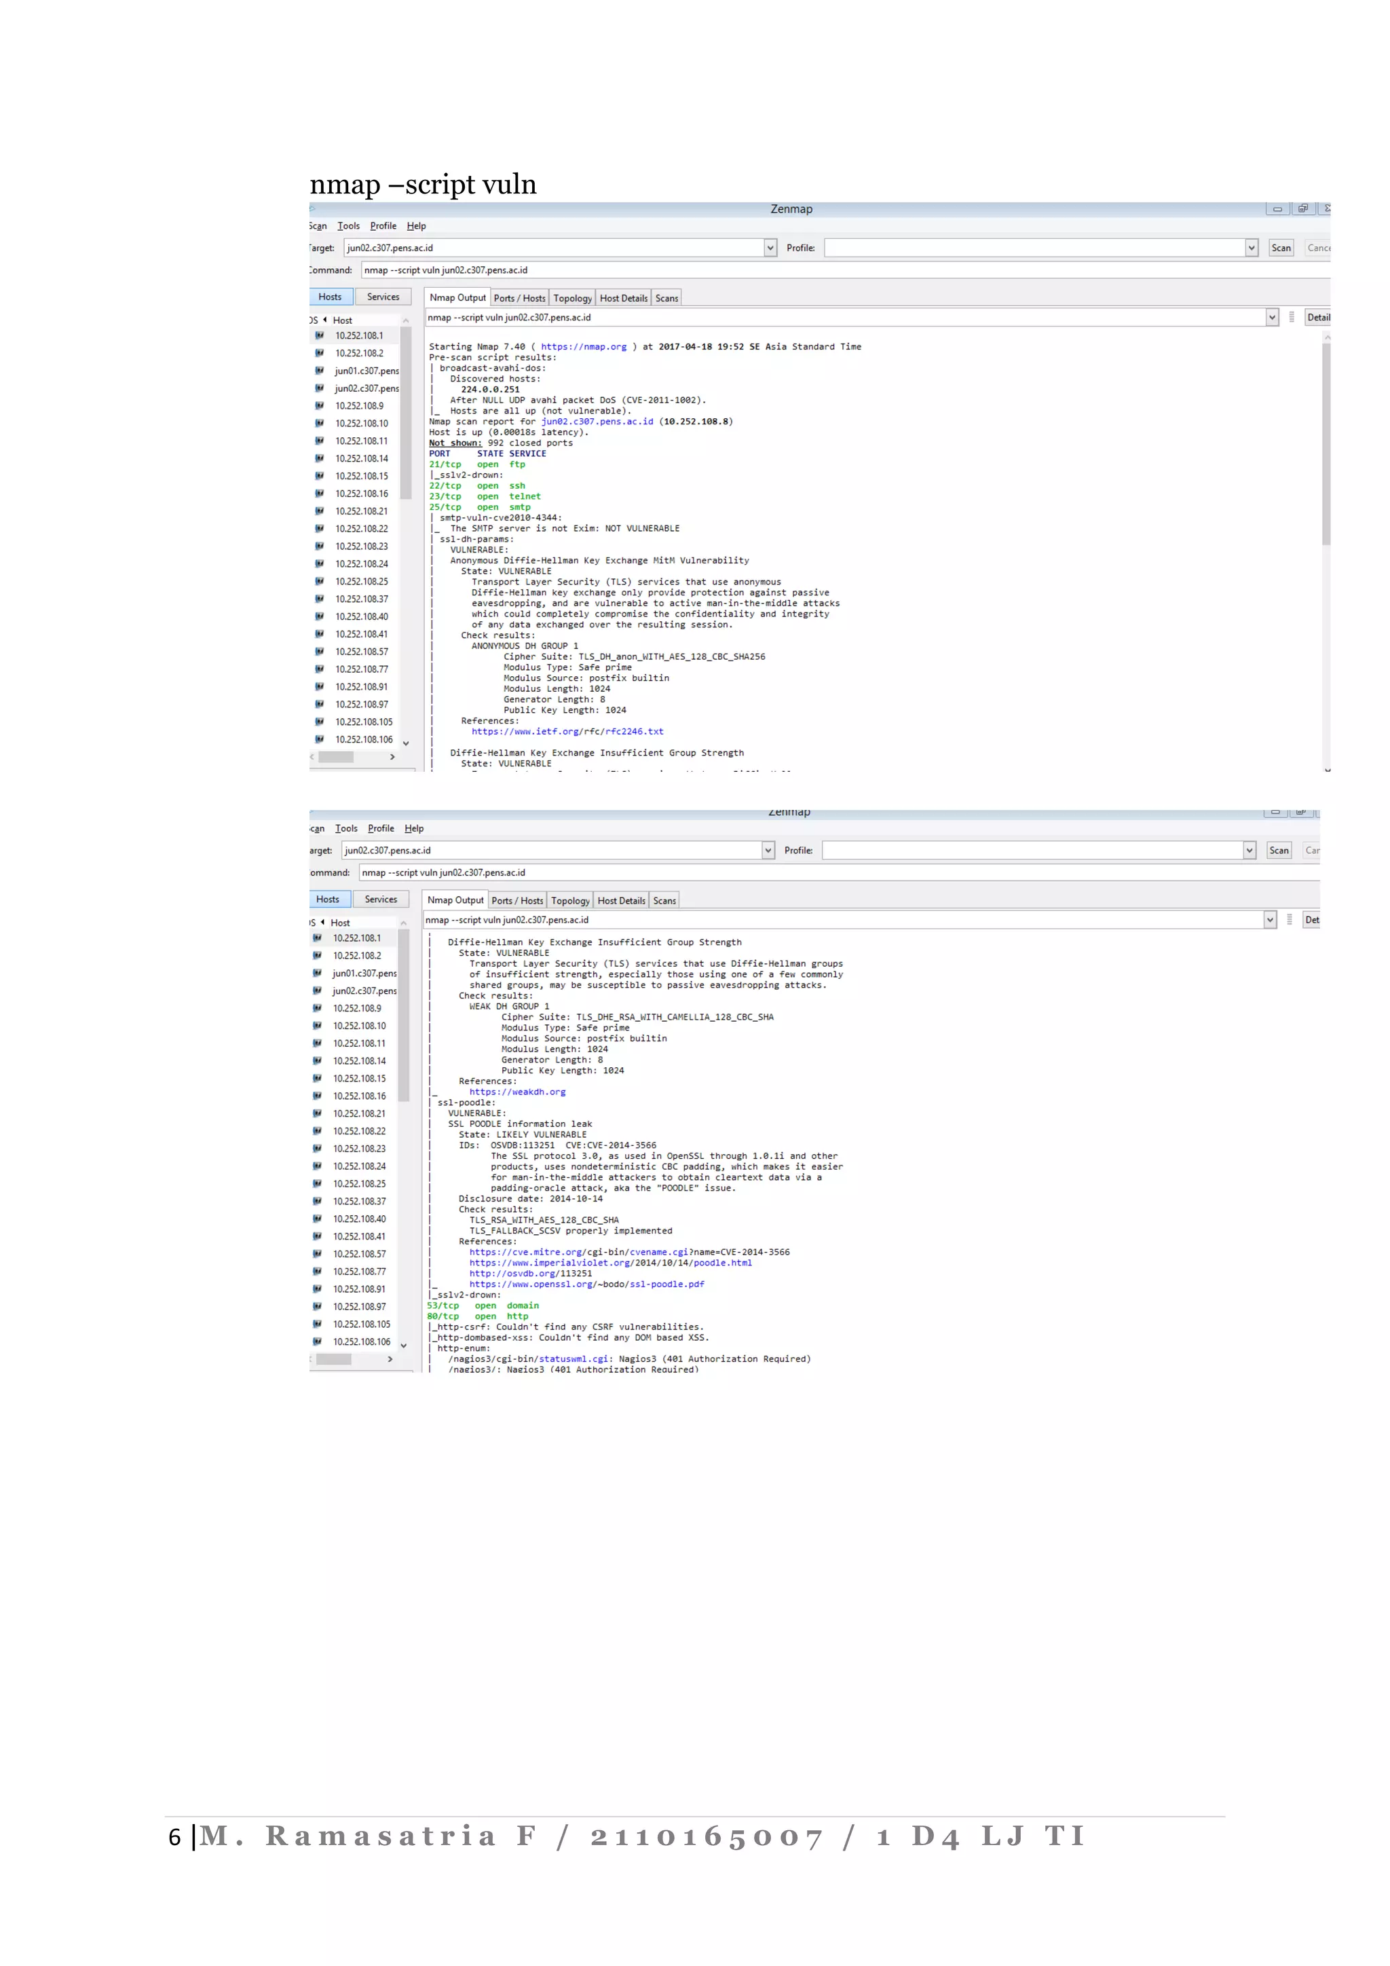Open the Host Details tab in lower Zenmap
Screen dimensions: 1390x1966
pos(622,901)
